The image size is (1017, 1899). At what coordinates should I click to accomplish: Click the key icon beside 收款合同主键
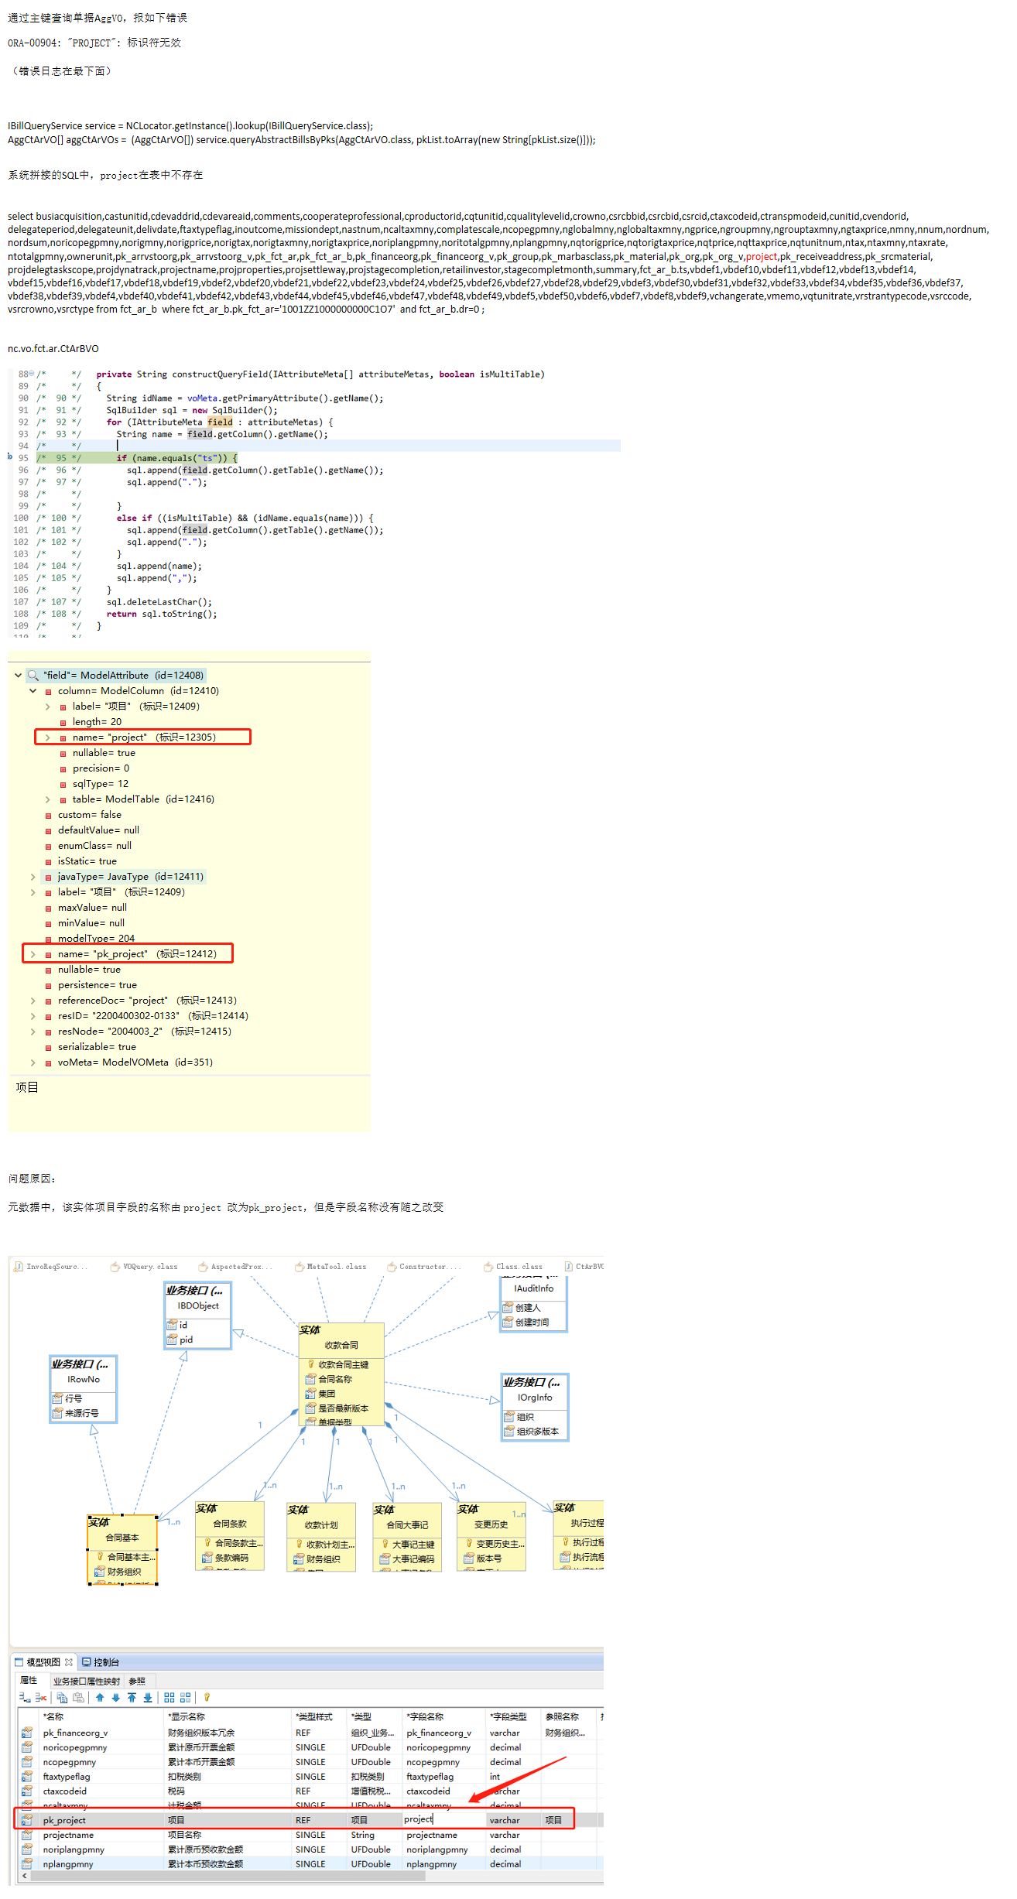(311, 1364)
